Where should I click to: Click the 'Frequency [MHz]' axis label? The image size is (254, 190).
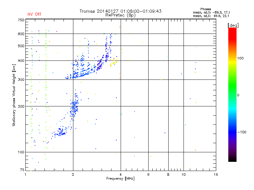pyautogui.click(x=120, y=179)
